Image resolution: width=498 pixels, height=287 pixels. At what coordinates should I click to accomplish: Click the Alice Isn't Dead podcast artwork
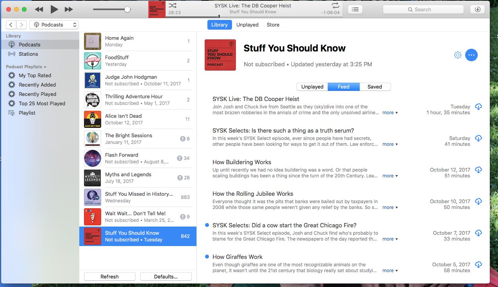click(x=93, y=119)
